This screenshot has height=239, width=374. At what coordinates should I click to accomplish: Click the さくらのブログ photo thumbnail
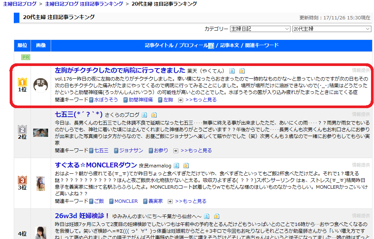(x=41, y=133)
